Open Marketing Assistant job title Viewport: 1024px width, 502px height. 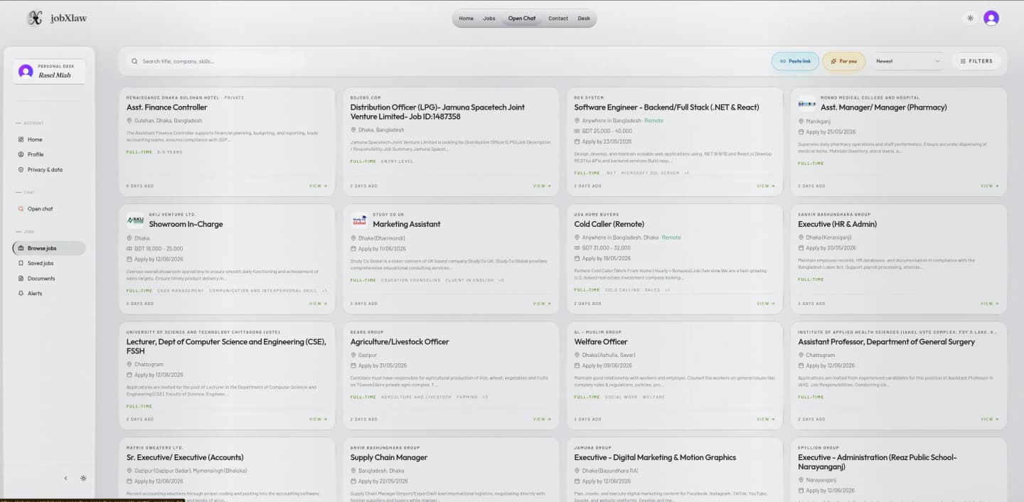[407, 224]
